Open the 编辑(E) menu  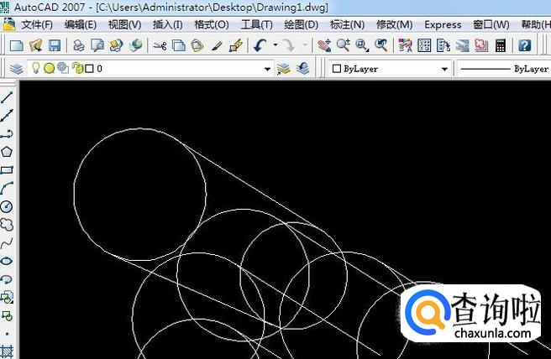pos(81,25)
